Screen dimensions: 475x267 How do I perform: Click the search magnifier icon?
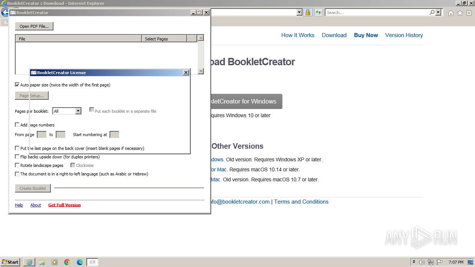432,13
